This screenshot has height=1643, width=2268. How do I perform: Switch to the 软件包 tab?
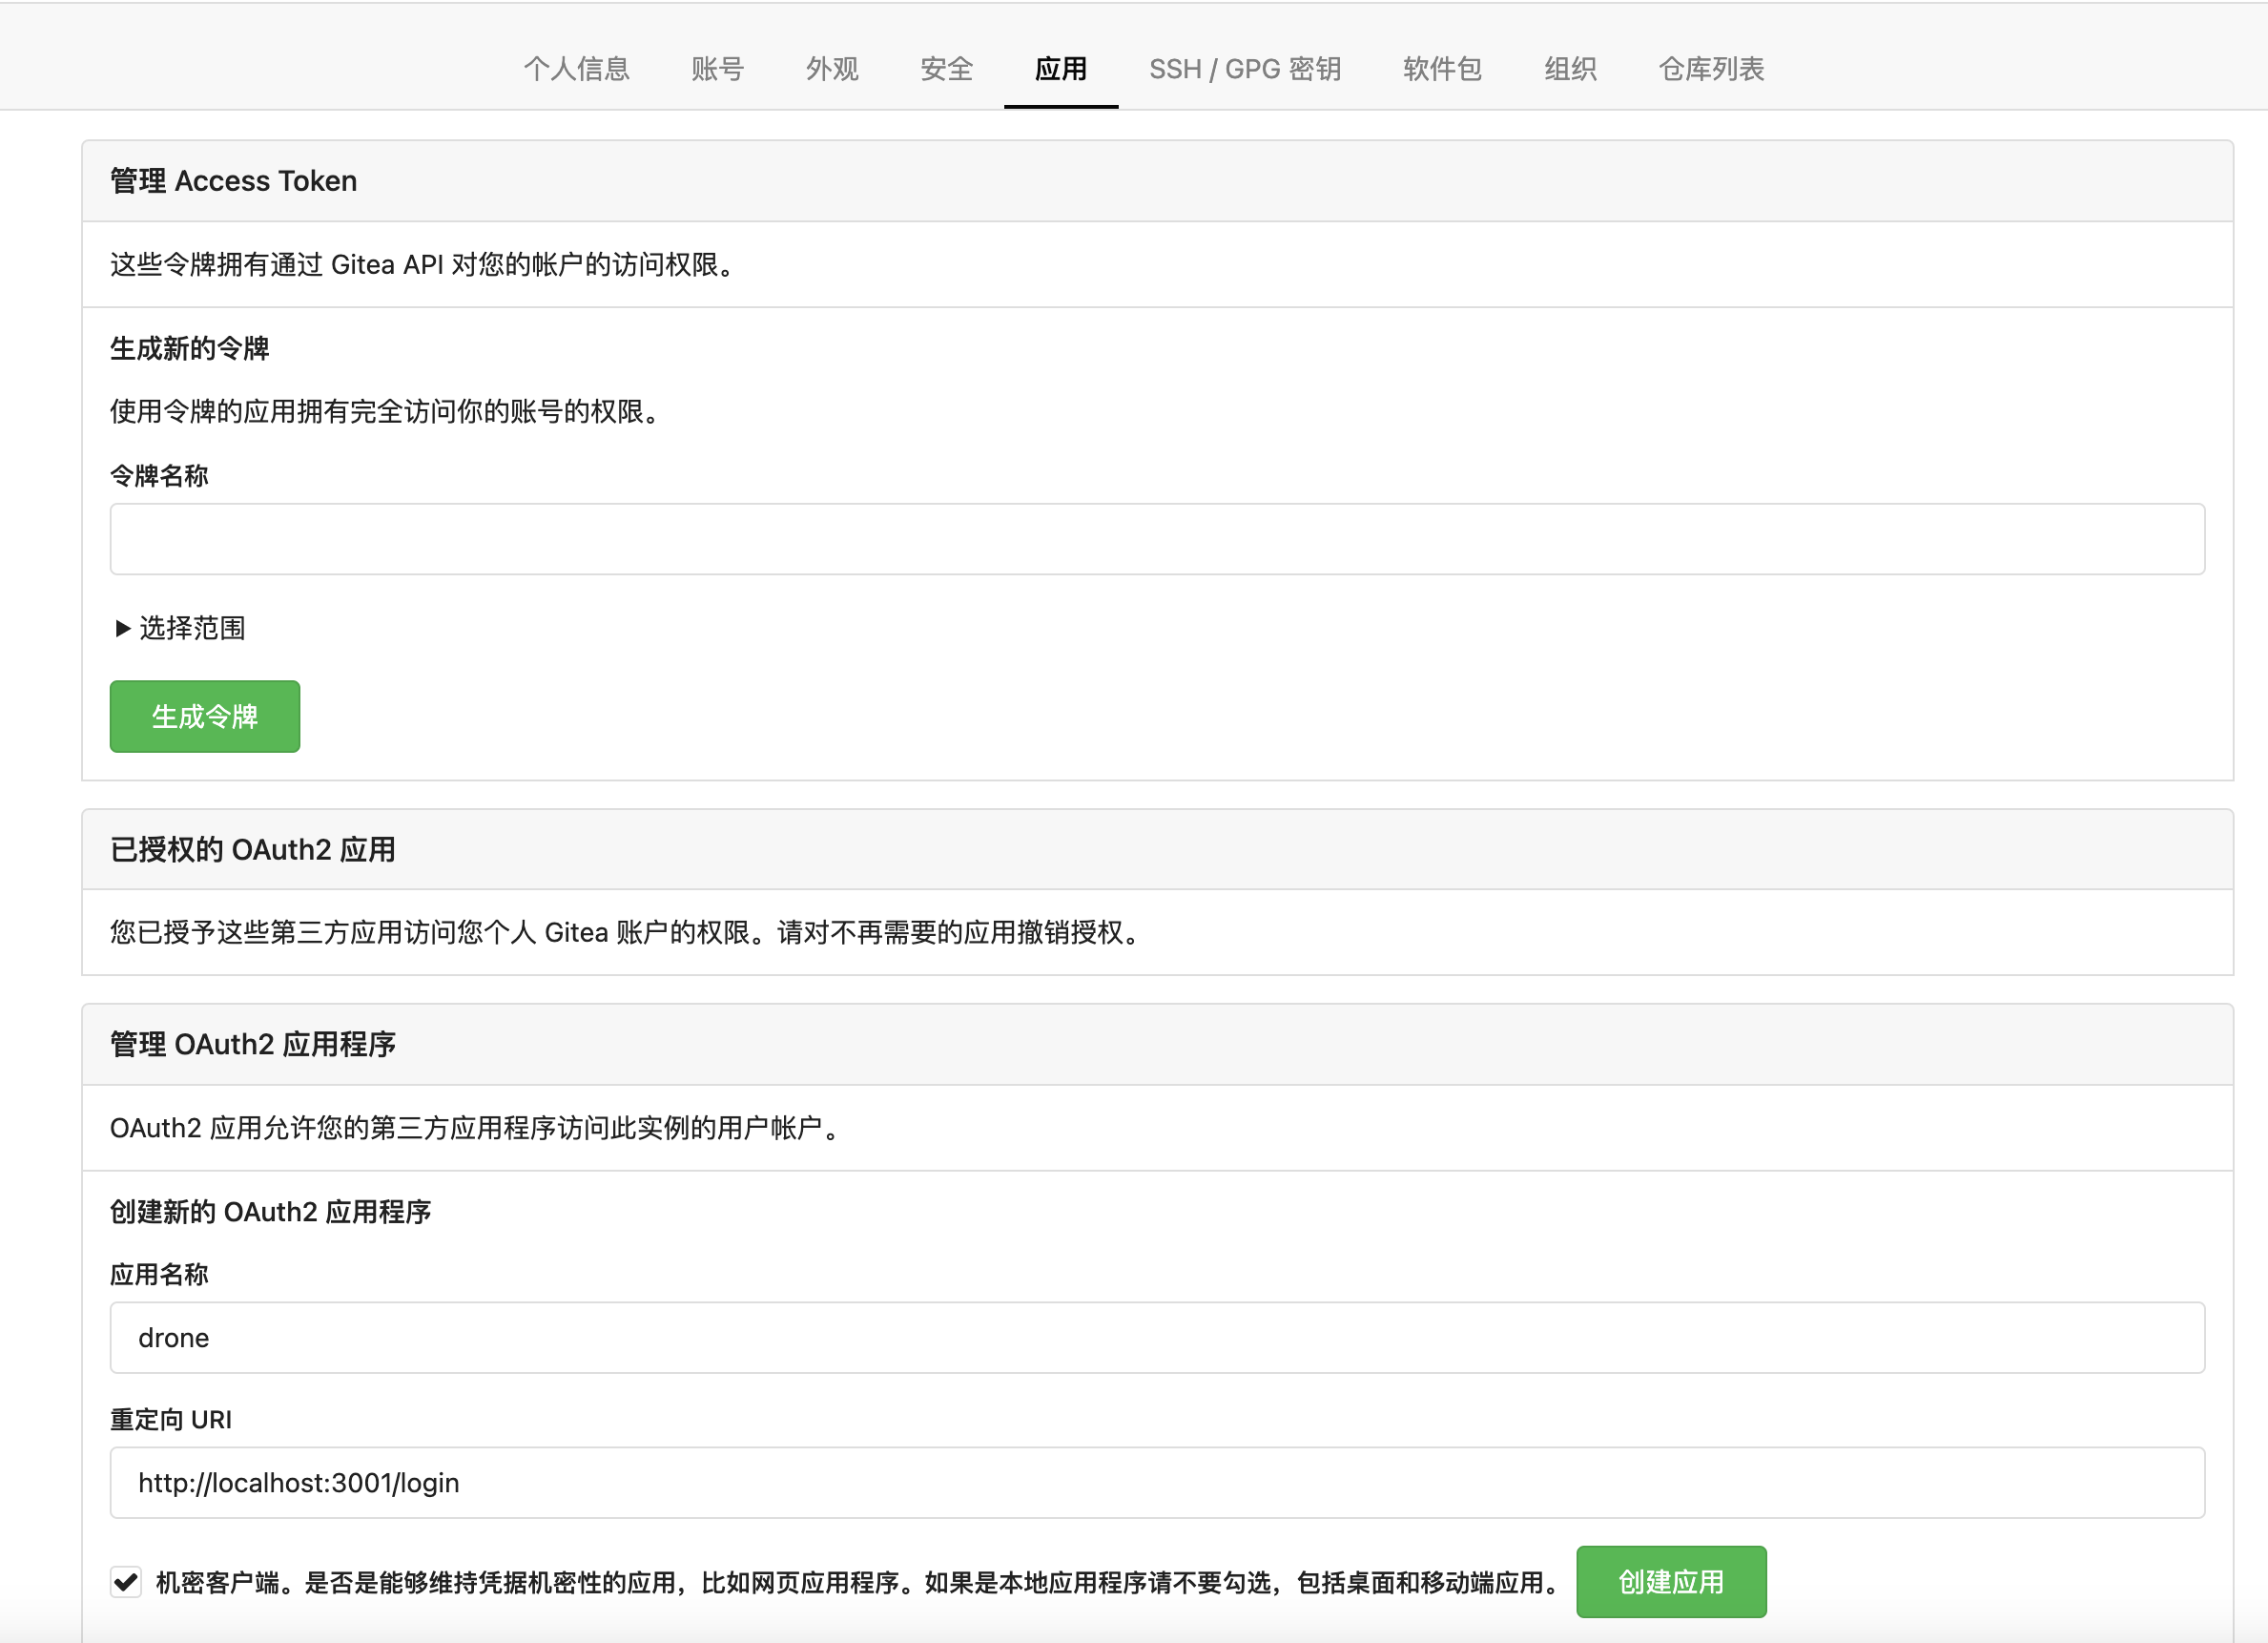click(1441, 69)
